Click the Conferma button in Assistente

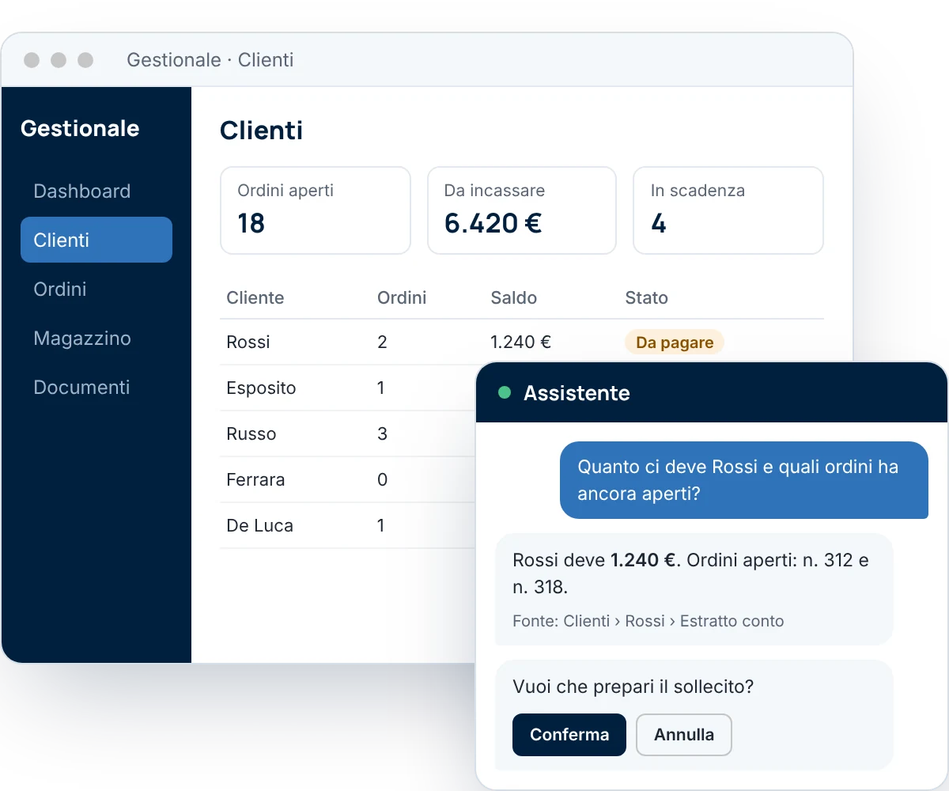[x=569, y=735]
